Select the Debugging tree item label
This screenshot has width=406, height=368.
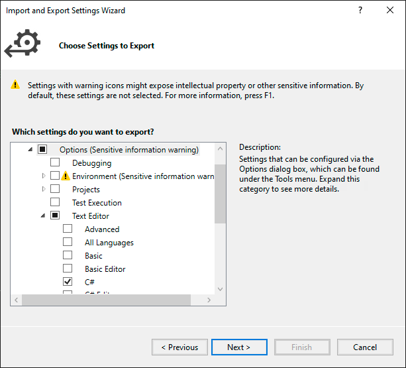coord(92,163)
